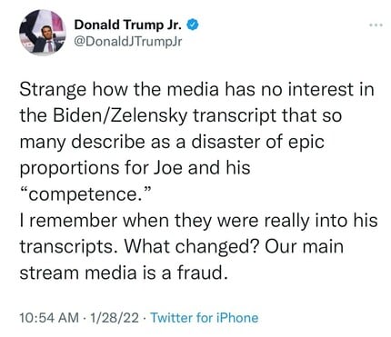Click the blue verified checkmark badge

click(193, 25)
